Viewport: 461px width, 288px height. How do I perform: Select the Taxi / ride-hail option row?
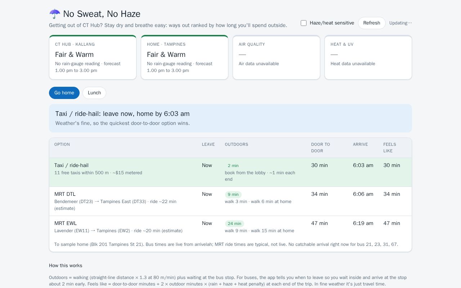point(230,172)
